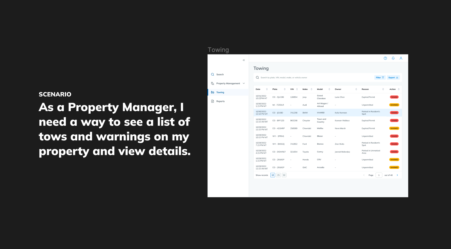The image size is (451, 249).
Task: Select owner Neve Marsh
Action: 340,128
